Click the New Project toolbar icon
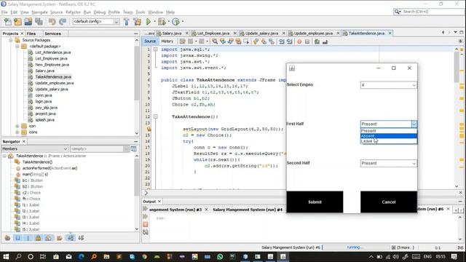 click(x=17, y=21)
